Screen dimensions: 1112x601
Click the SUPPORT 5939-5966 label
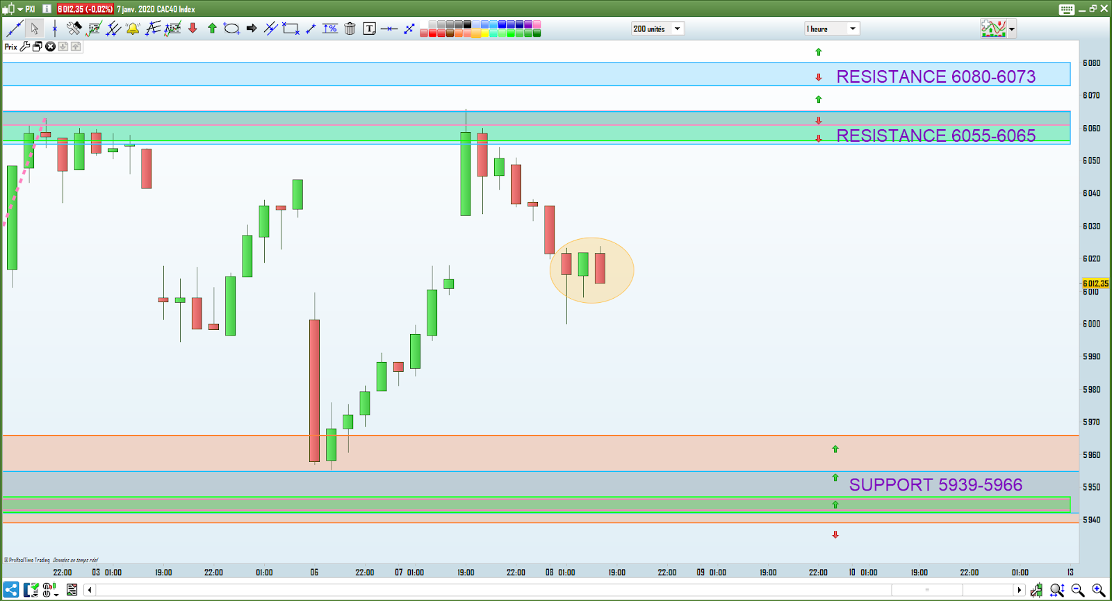(x=935, y=484)
